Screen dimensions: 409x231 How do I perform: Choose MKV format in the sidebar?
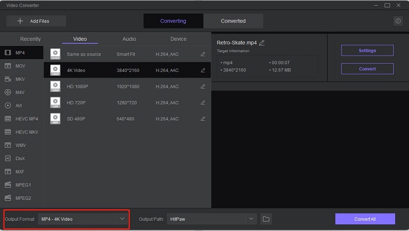(x=21, y=79)
